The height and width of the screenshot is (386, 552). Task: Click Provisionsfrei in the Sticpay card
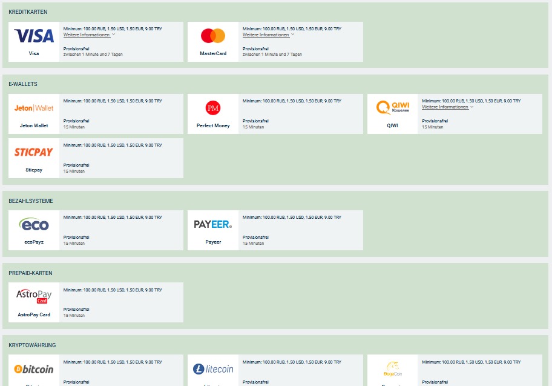coord(76,165)
